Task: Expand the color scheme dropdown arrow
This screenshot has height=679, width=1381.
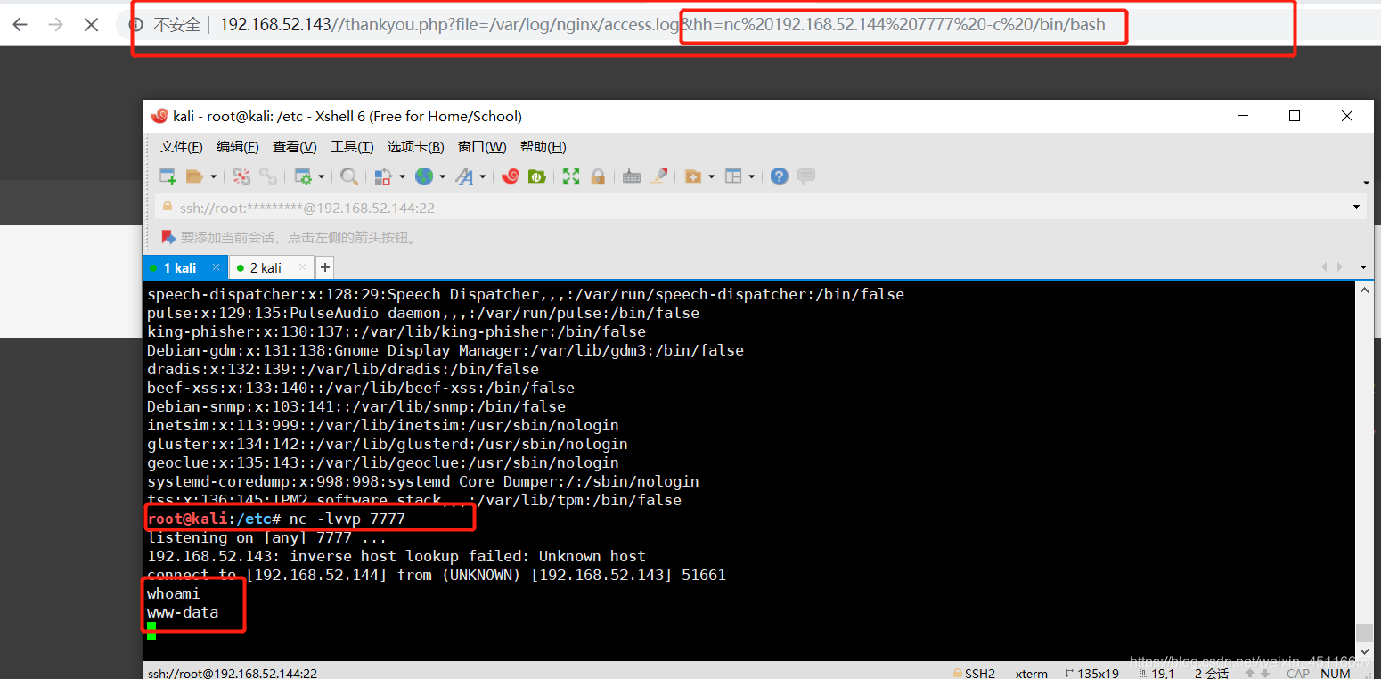Action: coord(402,176)
